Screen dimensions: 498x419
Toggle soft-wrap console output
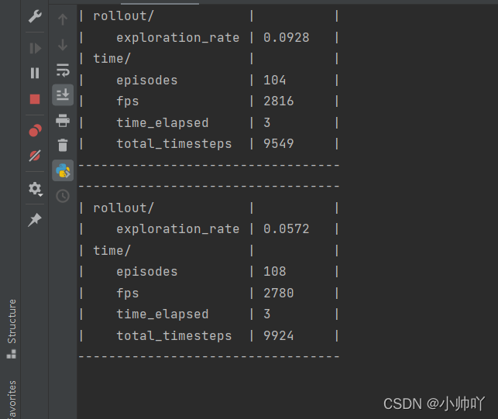click(63, 70)
